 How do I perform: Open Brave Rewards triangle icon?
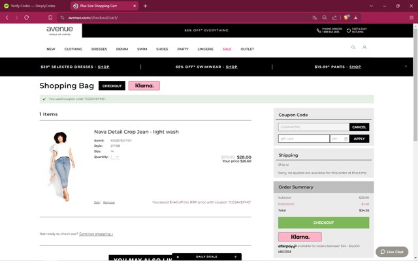[x=355, y=18]
